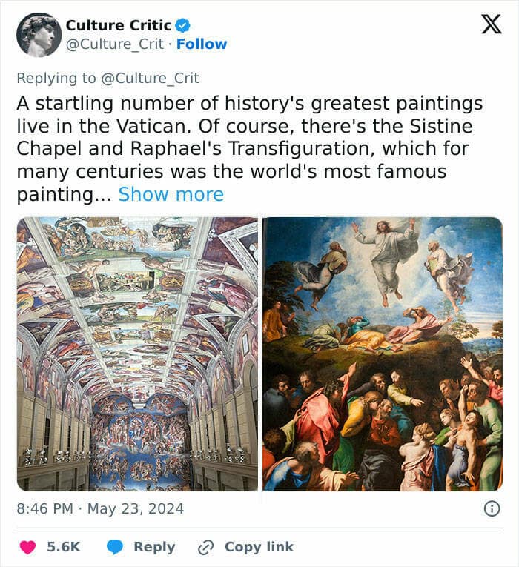The image size is (519, 567).
Task: Click the blue verified badge
Action: pos(182,26)
